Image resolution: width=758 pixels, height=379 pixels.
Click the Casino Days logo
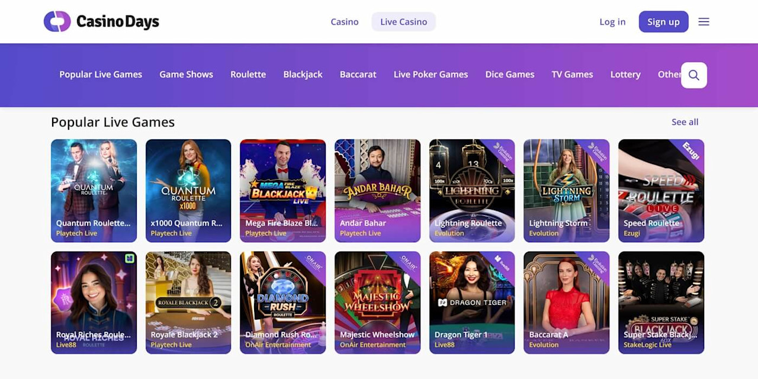101,21
